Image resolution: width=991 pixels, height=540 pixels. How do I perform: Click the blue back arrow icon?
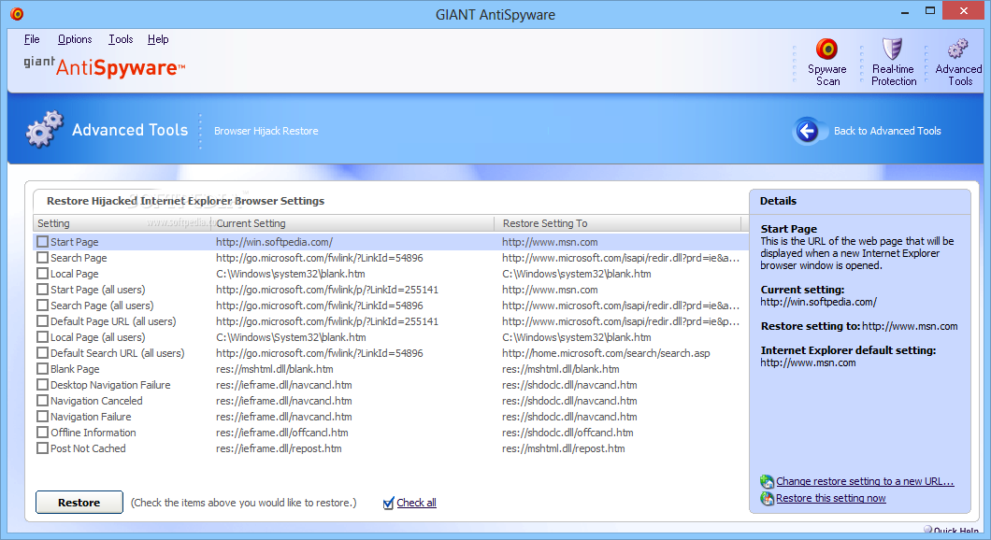point(807,131)
